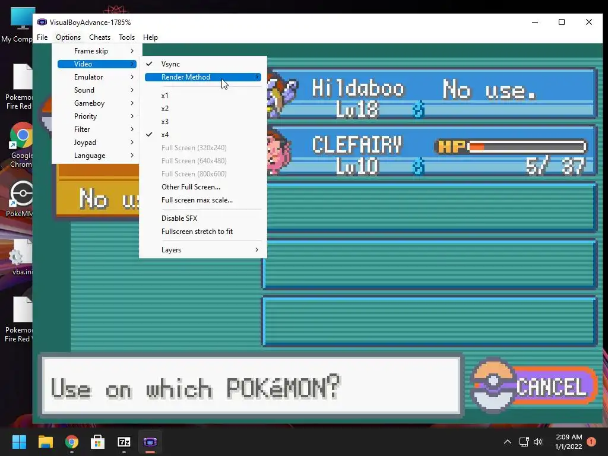
Task: Click the VisualBoyAdvance title bar icon
Action: (42, 22)
